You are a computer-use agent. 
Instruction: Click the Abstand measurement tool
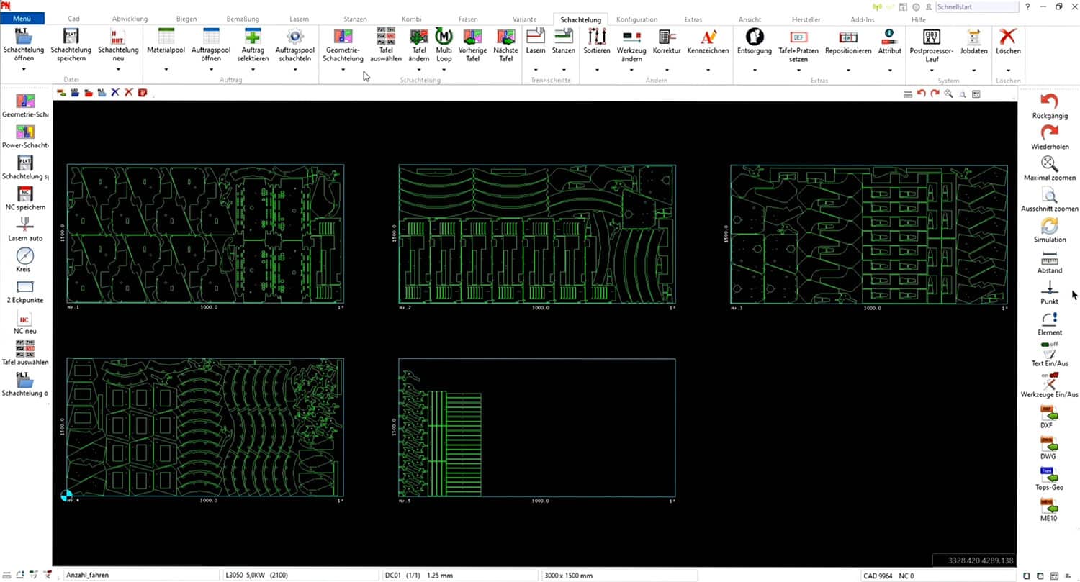[1049, 257]
